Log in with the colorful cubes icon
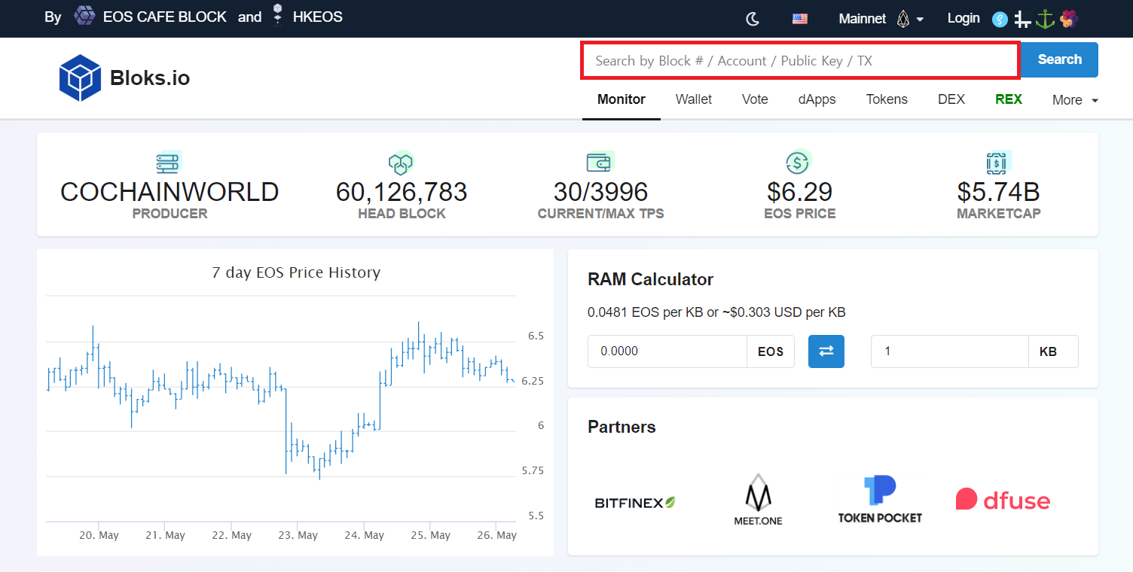 tap(1068, 19)
